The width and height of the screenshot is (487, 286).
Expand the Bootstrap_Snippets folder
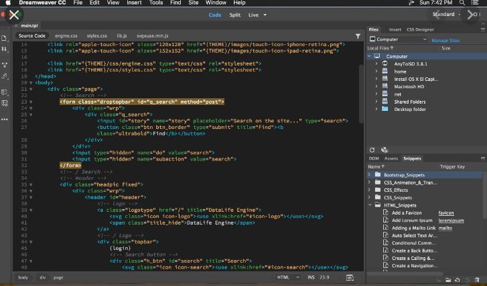coord(369,175)
